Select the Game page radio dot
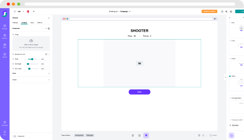 tap(230, 76)
